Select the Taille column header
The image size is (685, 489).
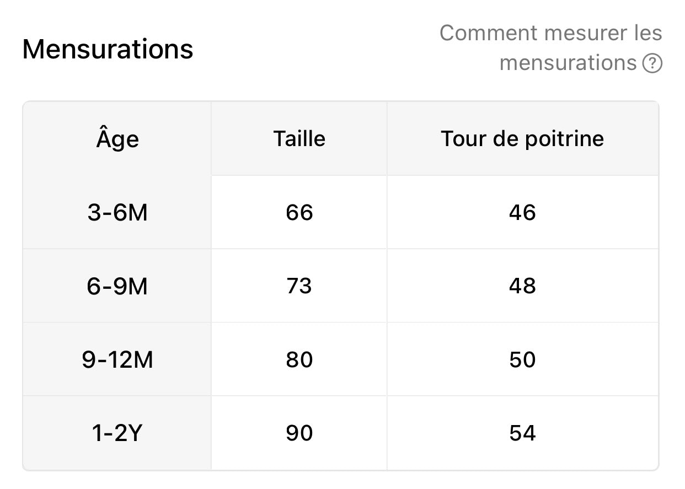[x=299, y=139]
